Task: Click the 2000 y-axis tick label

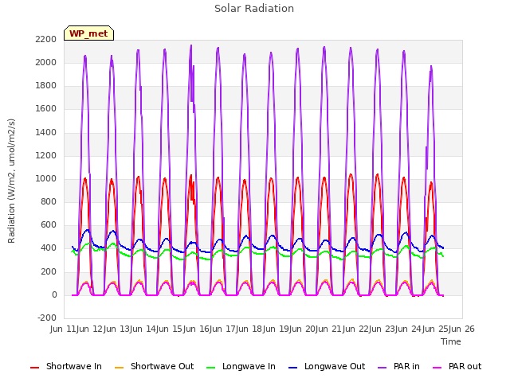Action: [x=46, y=63]
